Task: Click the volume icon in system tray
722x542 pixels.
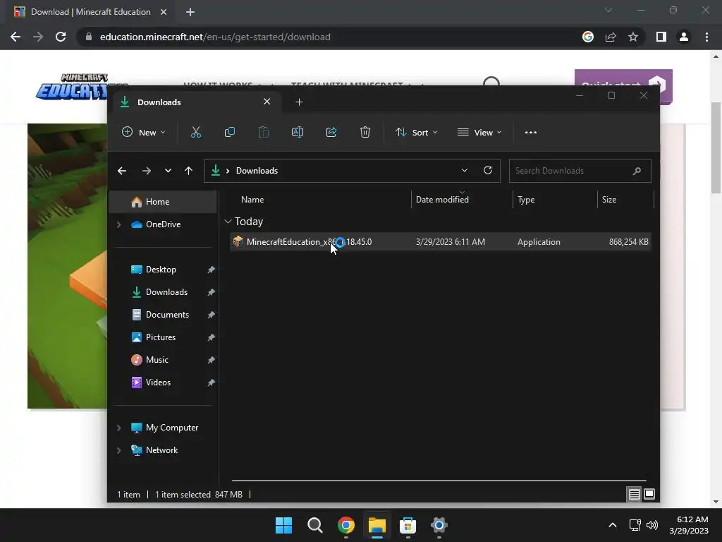Action: click(x=652, y=525)
